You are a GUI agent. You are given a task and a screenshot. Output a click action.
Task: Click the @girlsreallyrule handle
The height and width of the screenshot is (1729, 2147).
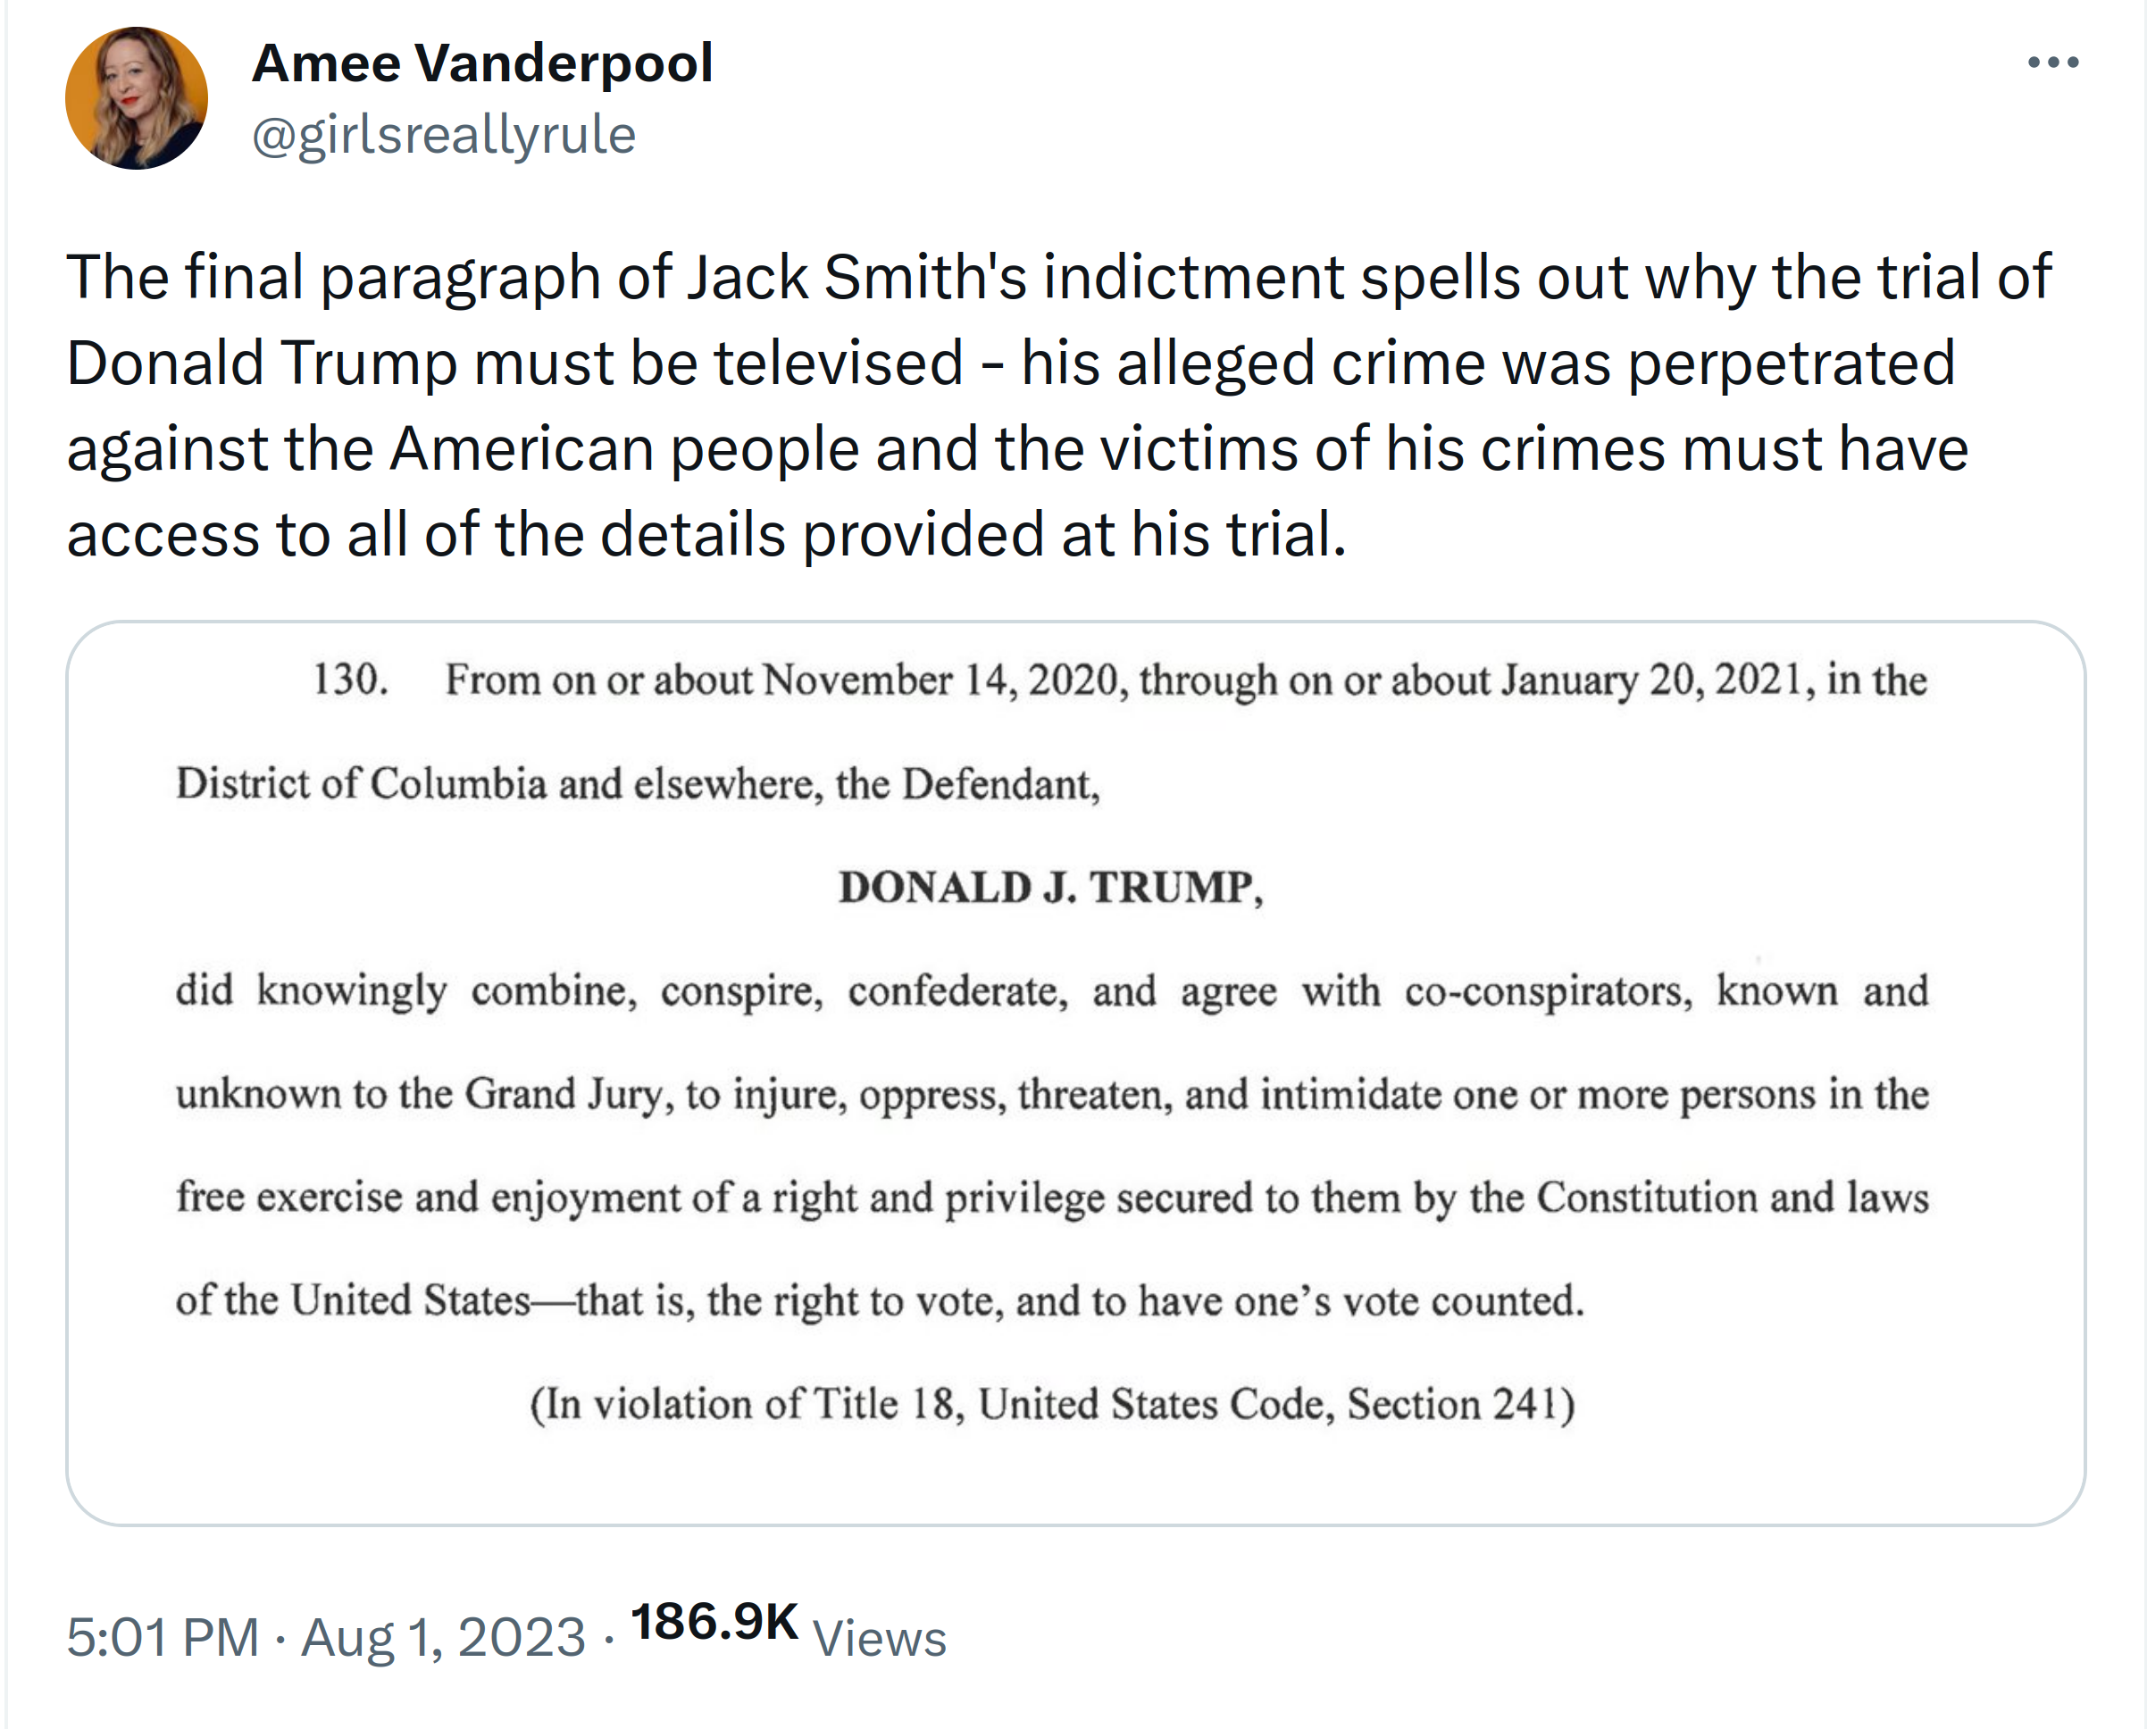pos(444,135)
